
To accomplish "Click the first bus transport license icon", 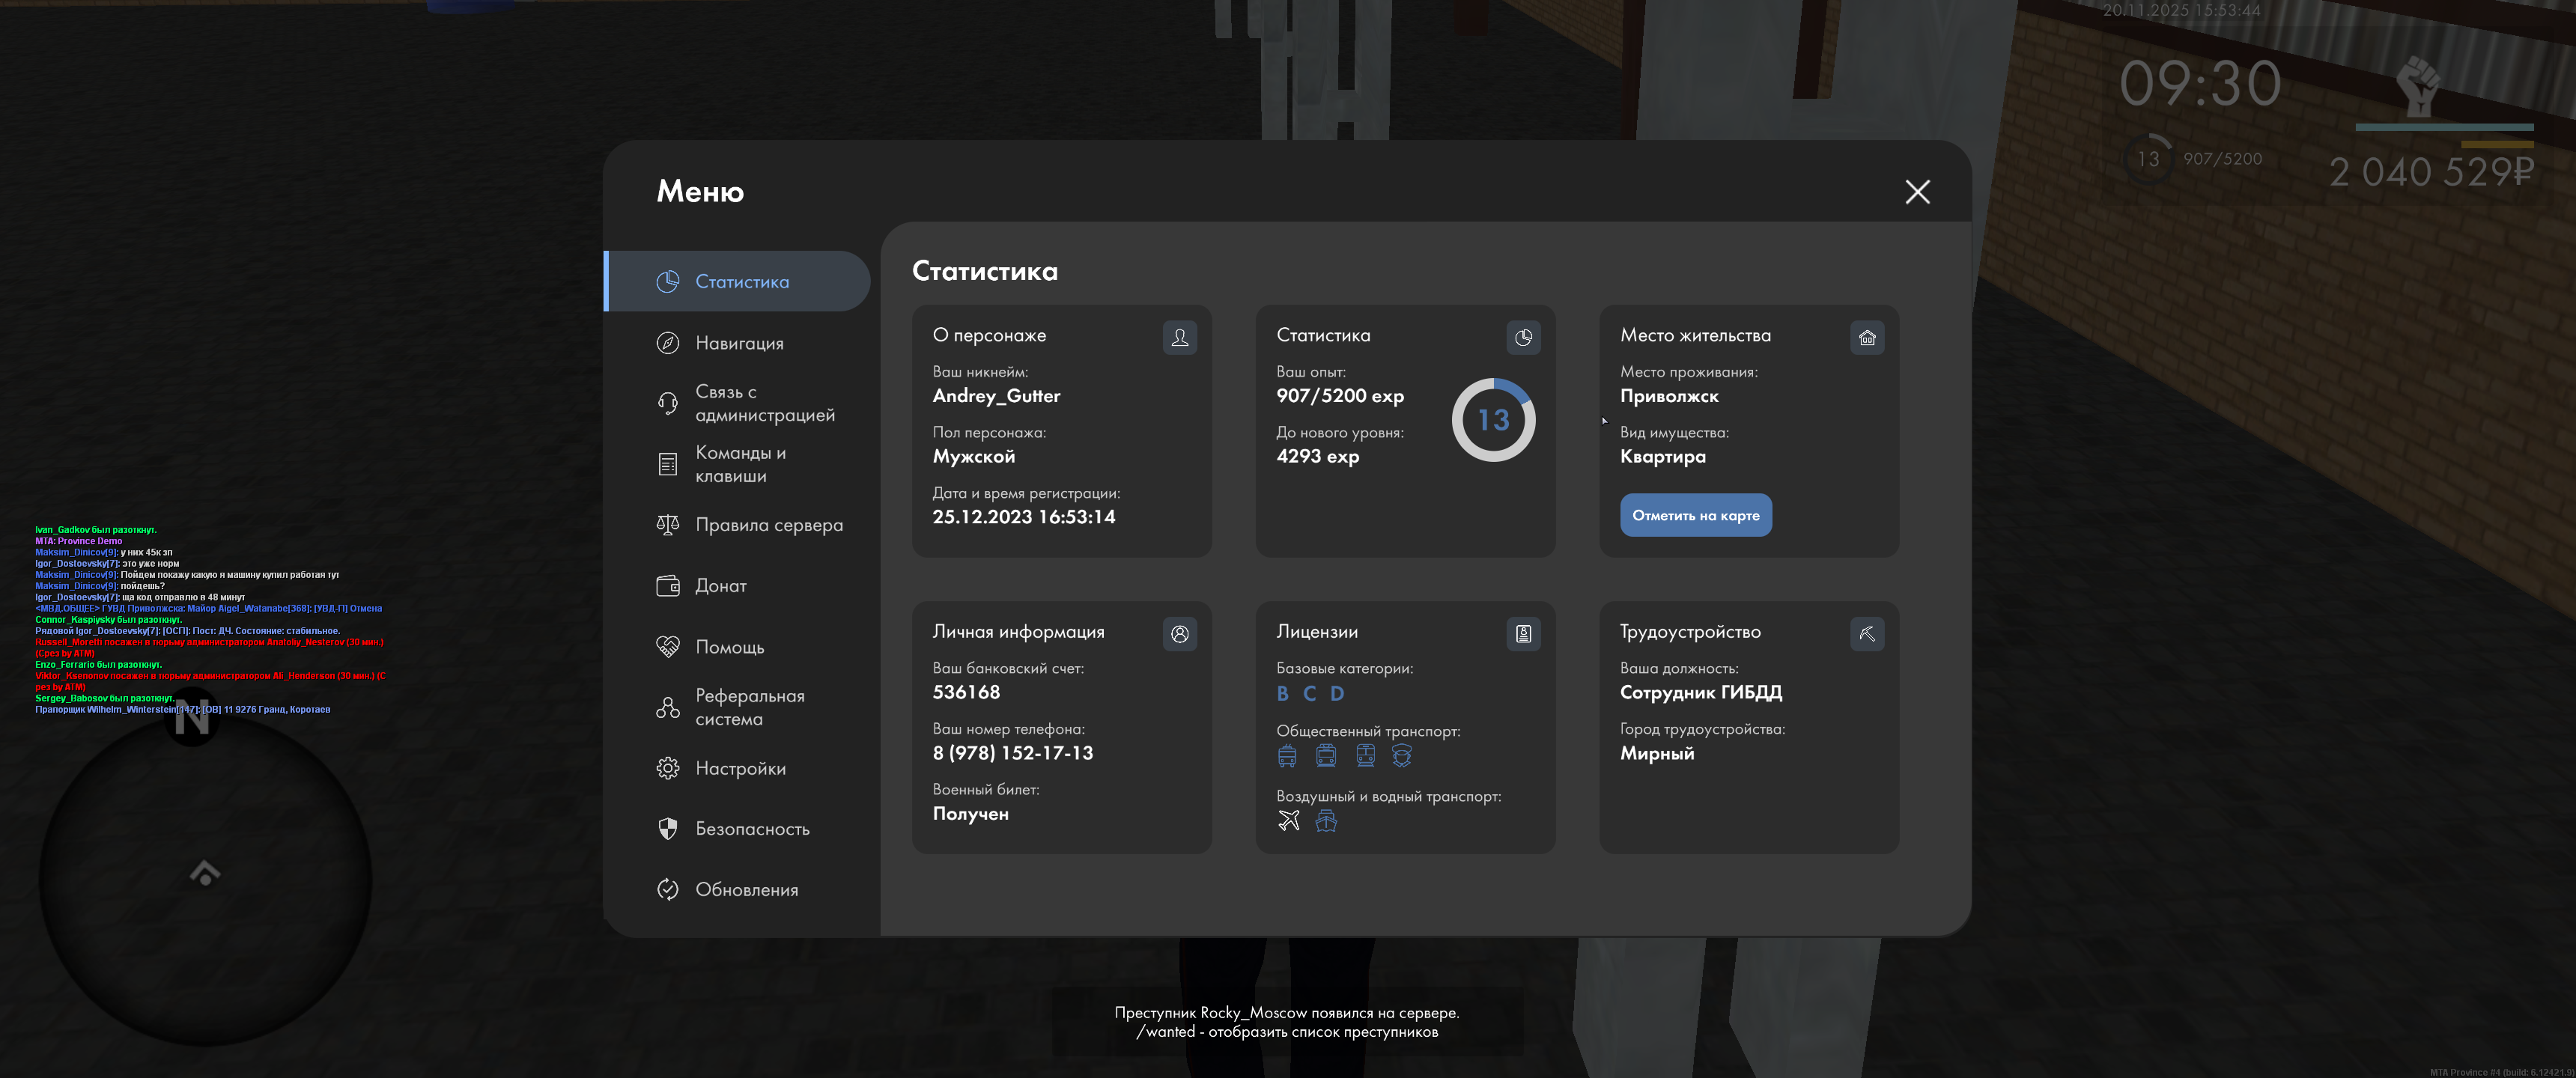I will (1287, 756).
